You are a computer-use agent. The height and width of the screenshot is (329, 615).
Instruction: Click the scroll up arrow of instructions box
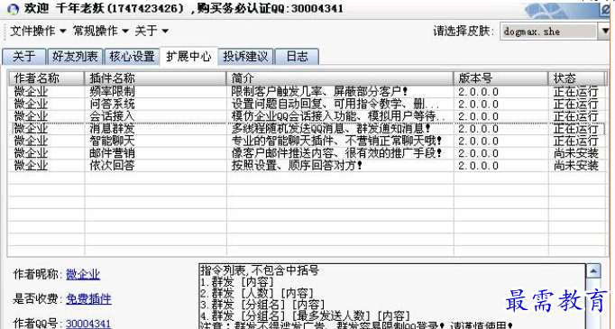tap(594, 270)
